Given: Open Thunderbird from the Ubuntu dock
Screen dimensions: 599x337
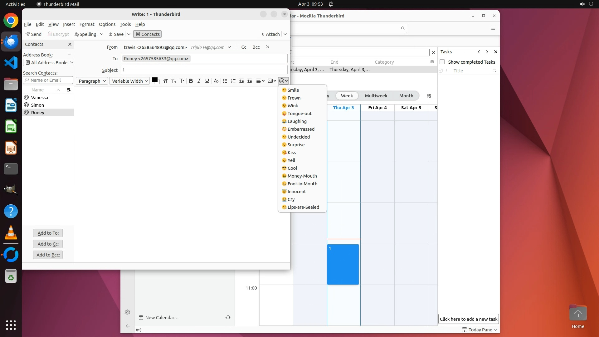Looking at the screenshot, I should 11,42.
